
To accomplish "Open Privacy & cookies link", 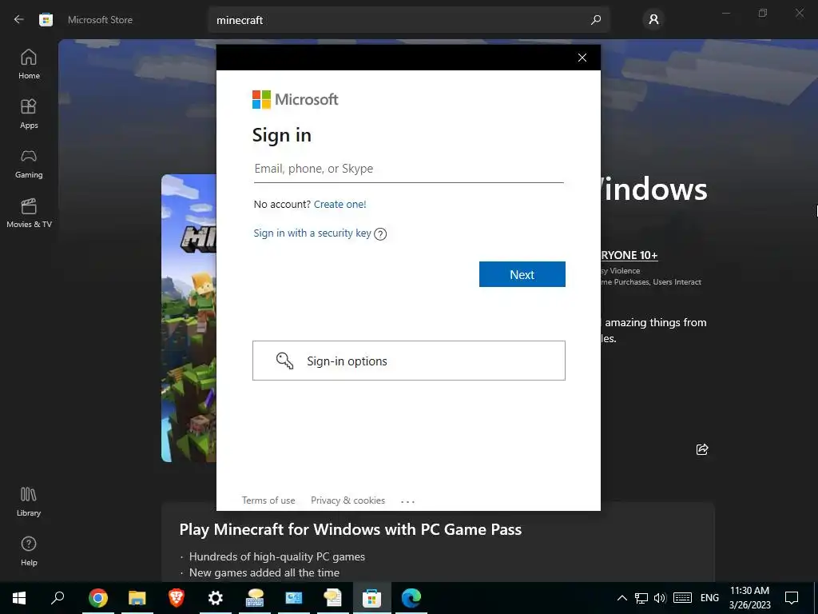I will [x=347, y=500].
